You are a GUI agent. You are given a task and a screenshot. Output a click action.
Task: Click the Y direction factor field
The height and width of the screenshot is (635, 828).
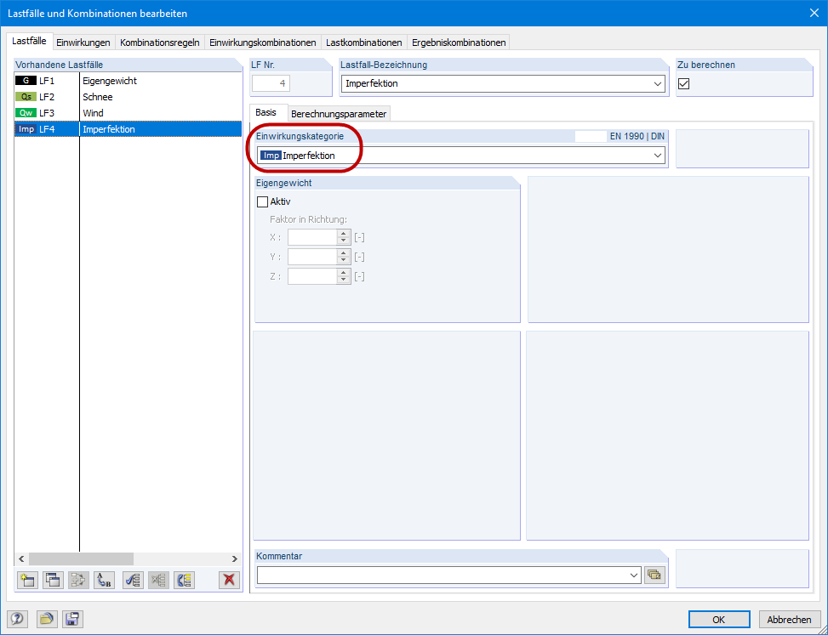click(312, 257)
